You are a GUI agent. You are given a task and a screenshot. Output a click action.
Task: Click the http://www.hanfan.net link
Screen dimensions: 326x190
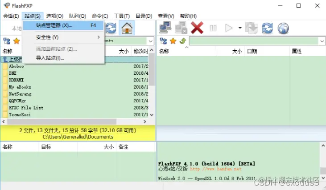point(215,169)
